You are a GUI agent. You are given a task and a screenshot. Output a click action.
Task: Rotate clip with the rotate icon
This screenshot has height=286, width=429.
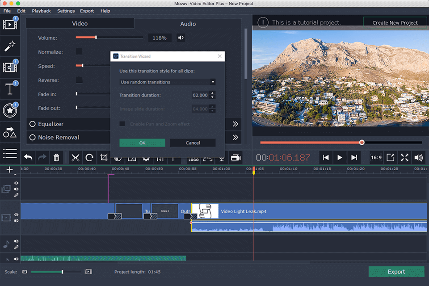(x=89, y=157)
